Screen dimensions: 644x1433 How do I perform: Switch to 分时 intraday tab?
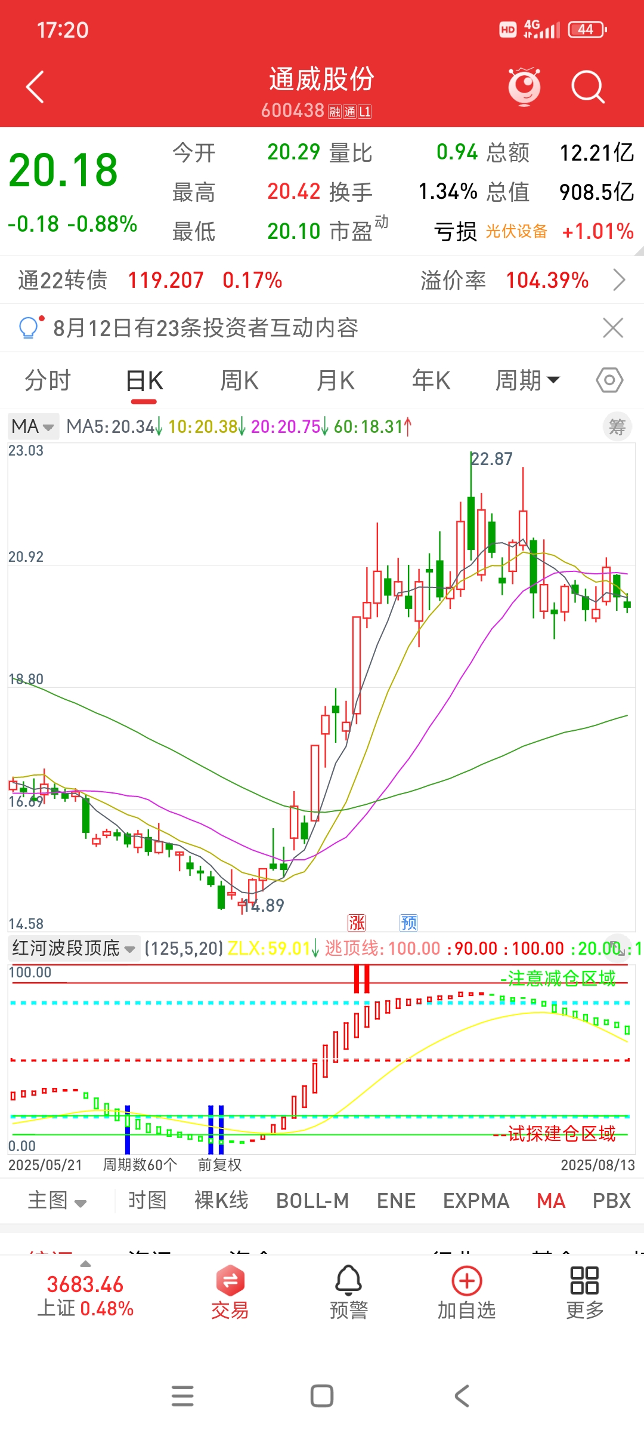pos(48,380)
